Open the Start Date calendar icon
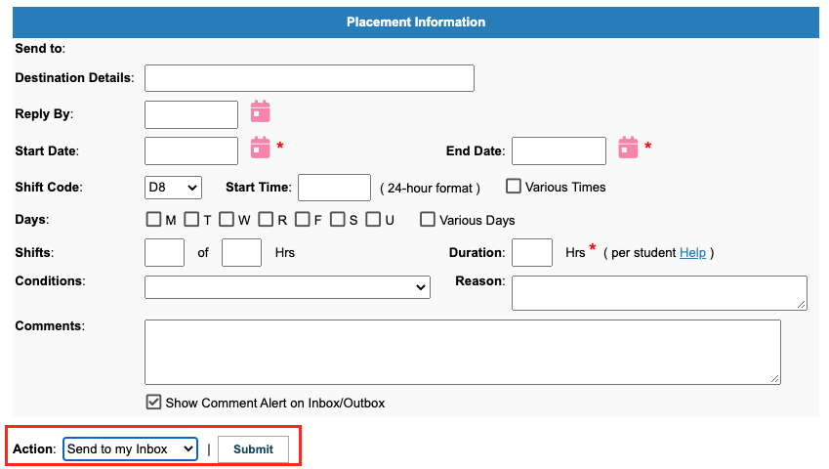829x469 pixels. 260,148
